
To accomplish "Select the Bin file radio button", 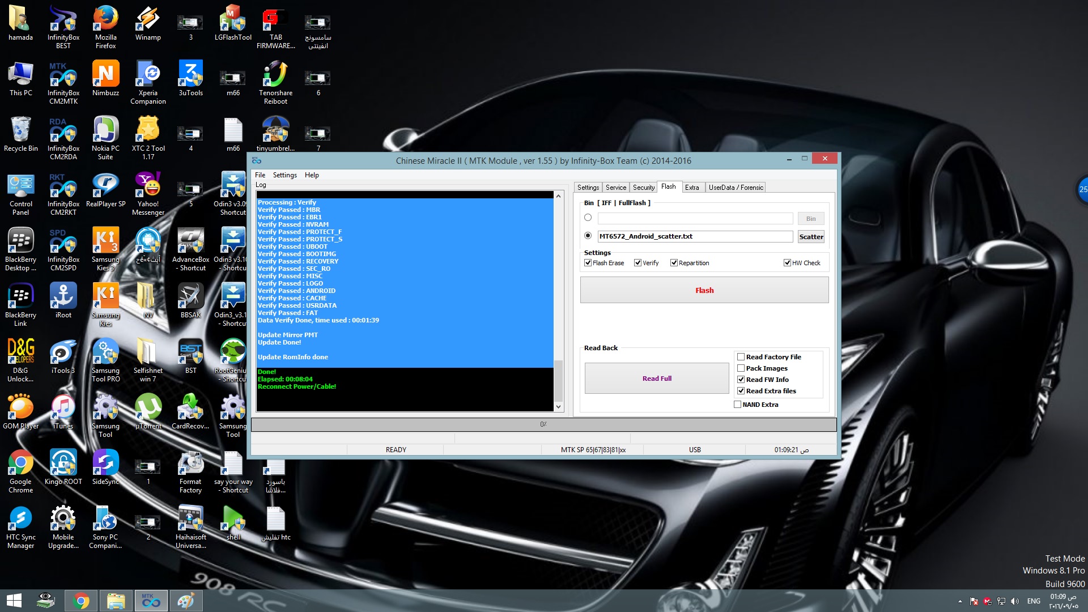I will pos(588,218).
